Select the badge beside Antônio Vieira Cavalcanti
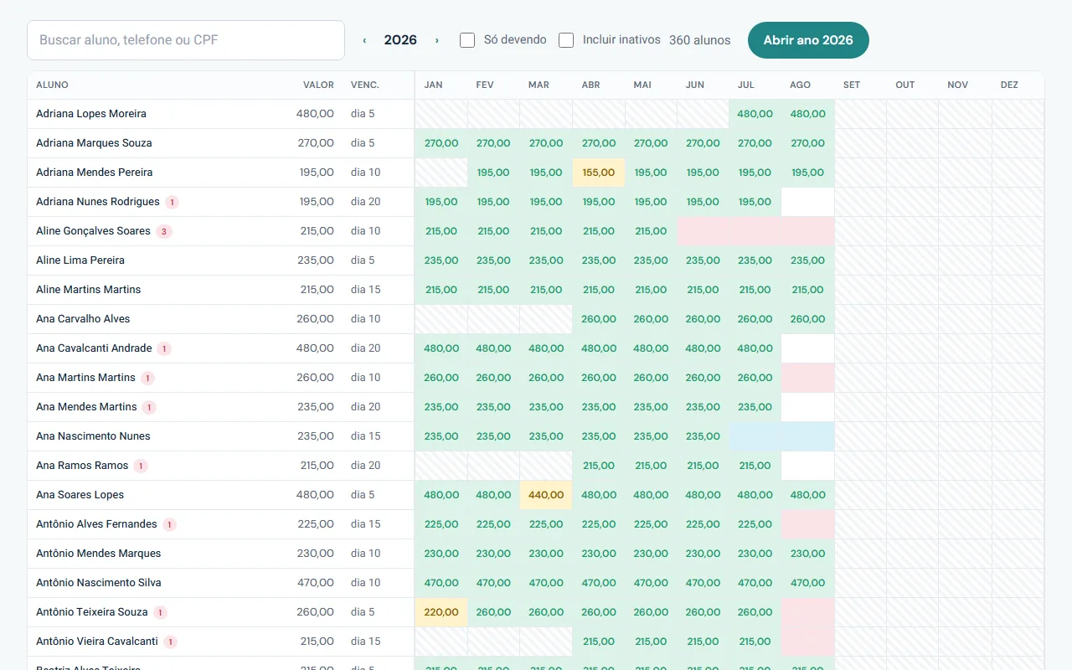This screenshot has height=670, width=1072. click(x=170, y=642)
